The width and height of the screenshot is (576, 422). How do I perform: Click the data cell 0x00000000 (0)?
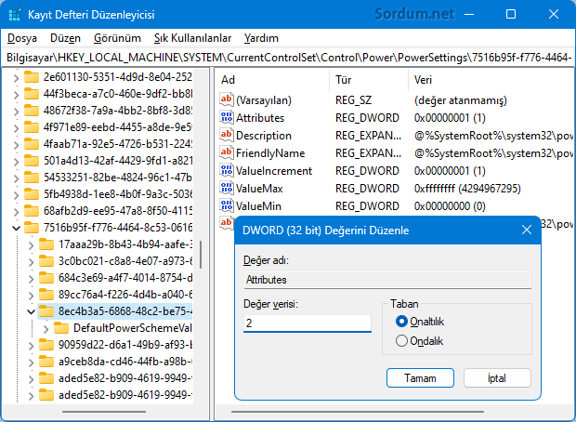point(450,206)
